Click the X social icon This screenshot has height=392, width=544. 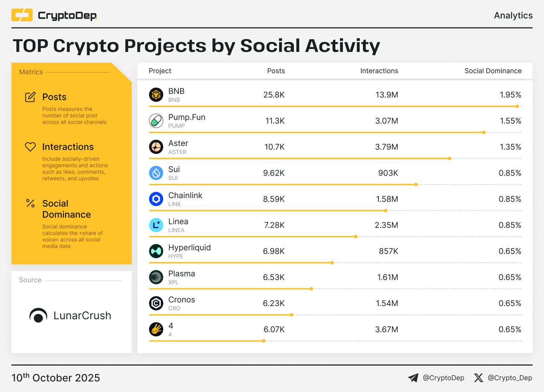[479, 378]
